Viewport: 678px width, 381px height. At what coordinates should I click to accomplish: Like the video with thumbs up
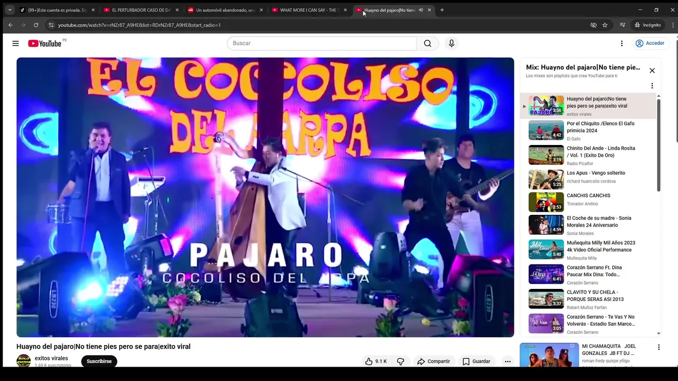click(376, 361)
